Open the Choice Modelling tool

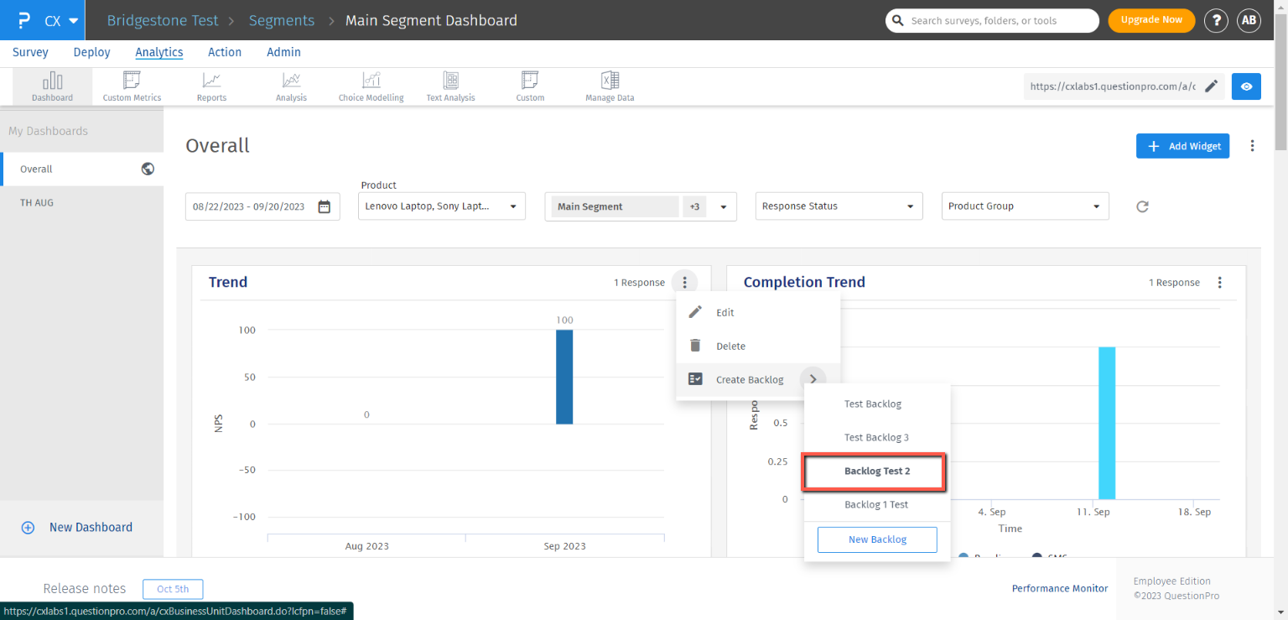(x=371, y=86)
